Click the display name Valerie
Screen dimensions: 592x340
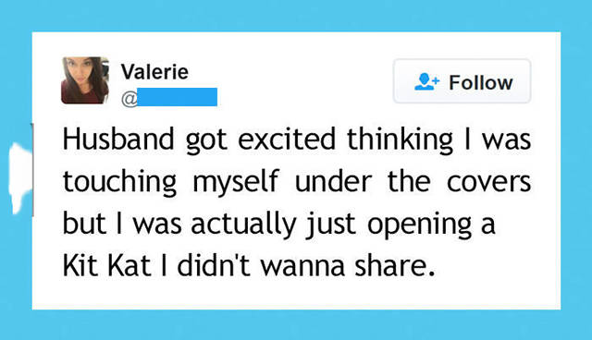coord(154,72)
